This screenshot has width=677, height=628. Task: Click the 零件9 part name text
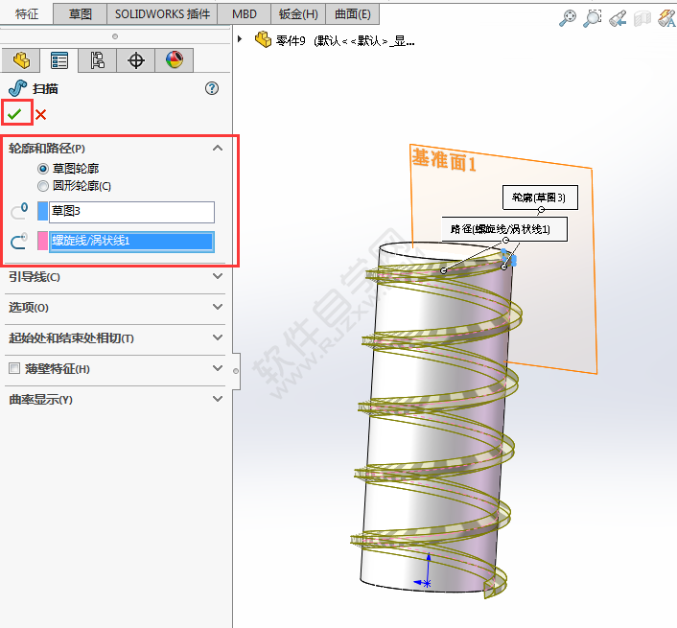291,40
